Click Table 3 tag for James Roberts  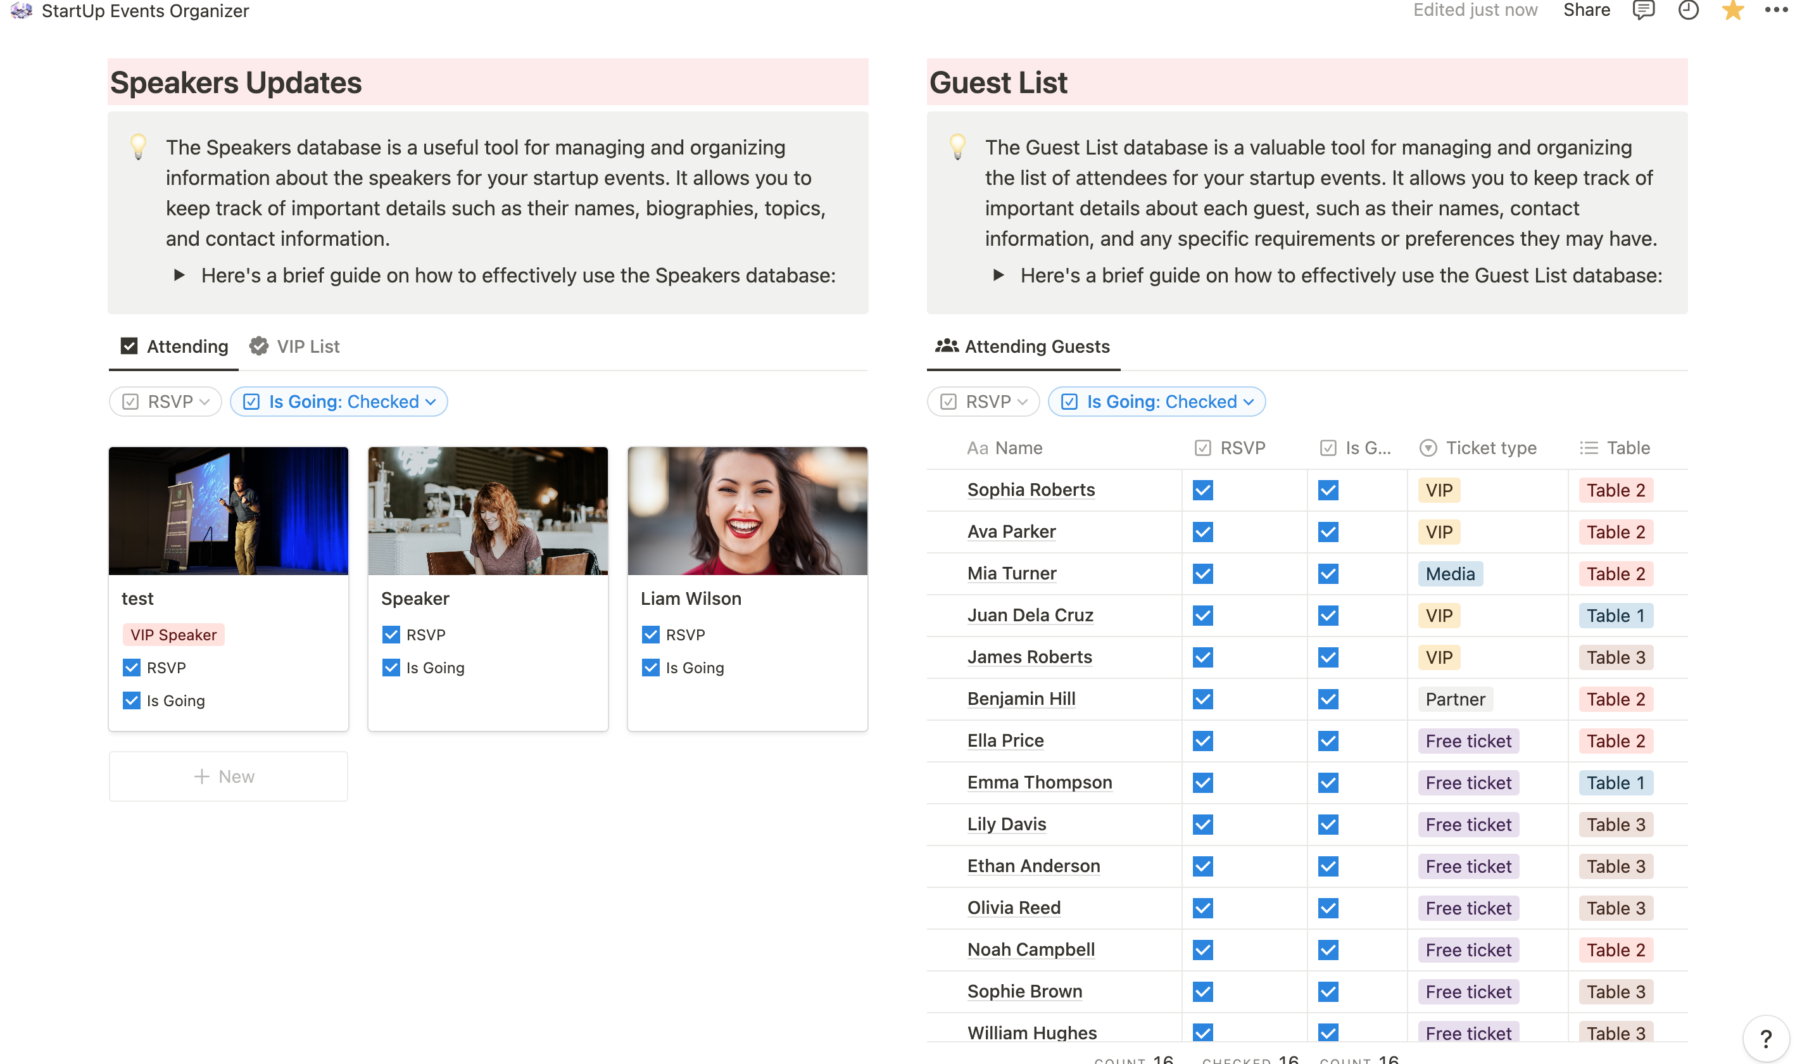point(1616,657)
